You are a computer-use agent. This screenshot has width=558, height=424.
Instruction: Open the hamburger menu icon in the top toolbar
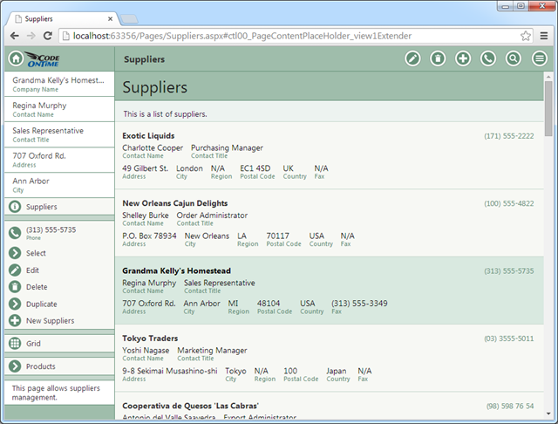[540, 59]
